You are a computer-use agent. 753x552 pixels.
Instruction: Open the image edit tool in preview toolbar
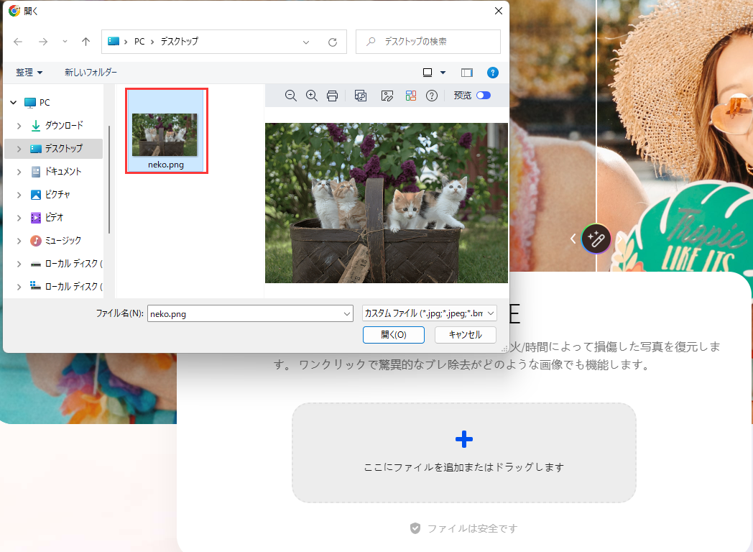pyautogui.click(x=387, y=95)
